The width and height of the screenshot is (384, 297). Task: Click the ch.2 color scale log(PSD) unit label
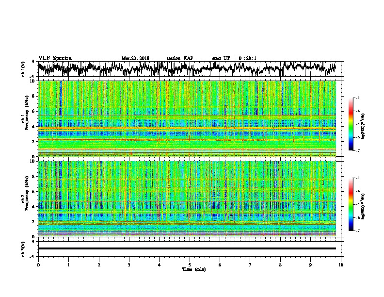click(363, 206)
